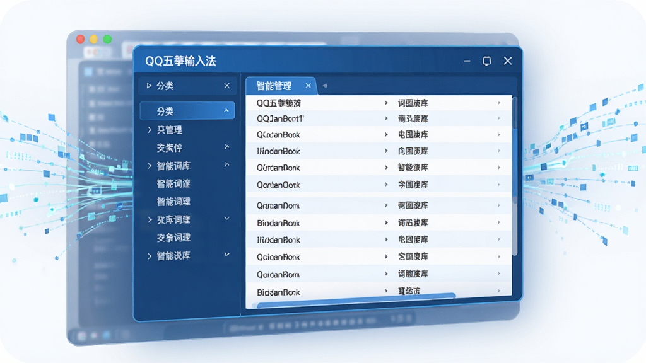Select the QrrianDonk list row
646x363 pixels.
click(x=379, y=205)
